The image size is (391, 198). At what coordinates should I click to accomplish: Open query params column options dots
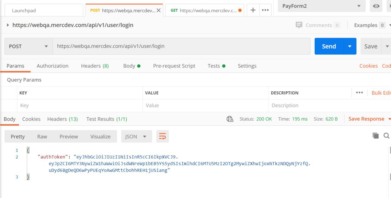point(359,93)
